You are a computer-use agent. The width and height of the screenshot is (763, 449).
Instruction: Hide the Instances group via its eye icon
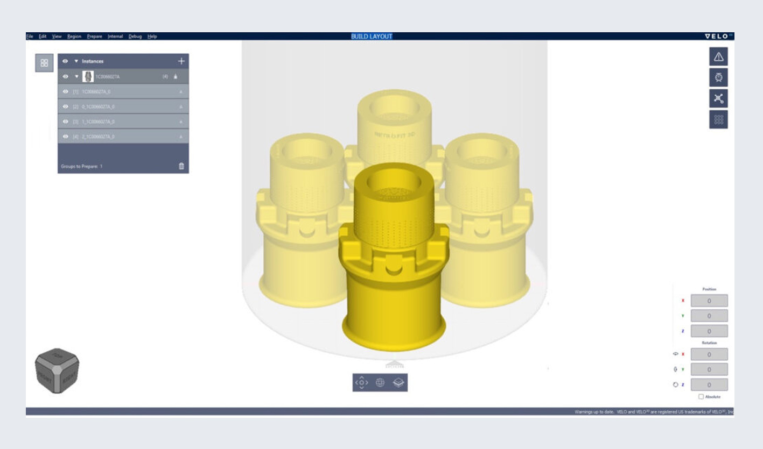(65, 61)
